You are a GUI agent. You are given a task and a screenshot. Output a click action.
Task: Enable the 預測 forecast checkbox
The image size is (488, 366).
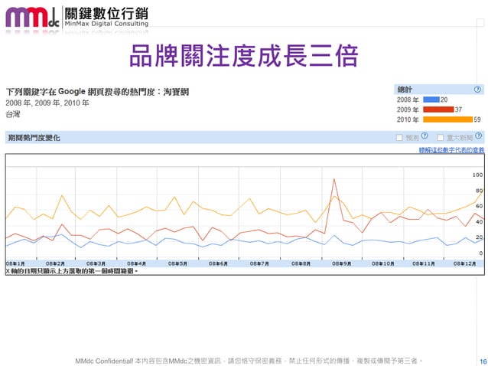click(x=399, y=137)
